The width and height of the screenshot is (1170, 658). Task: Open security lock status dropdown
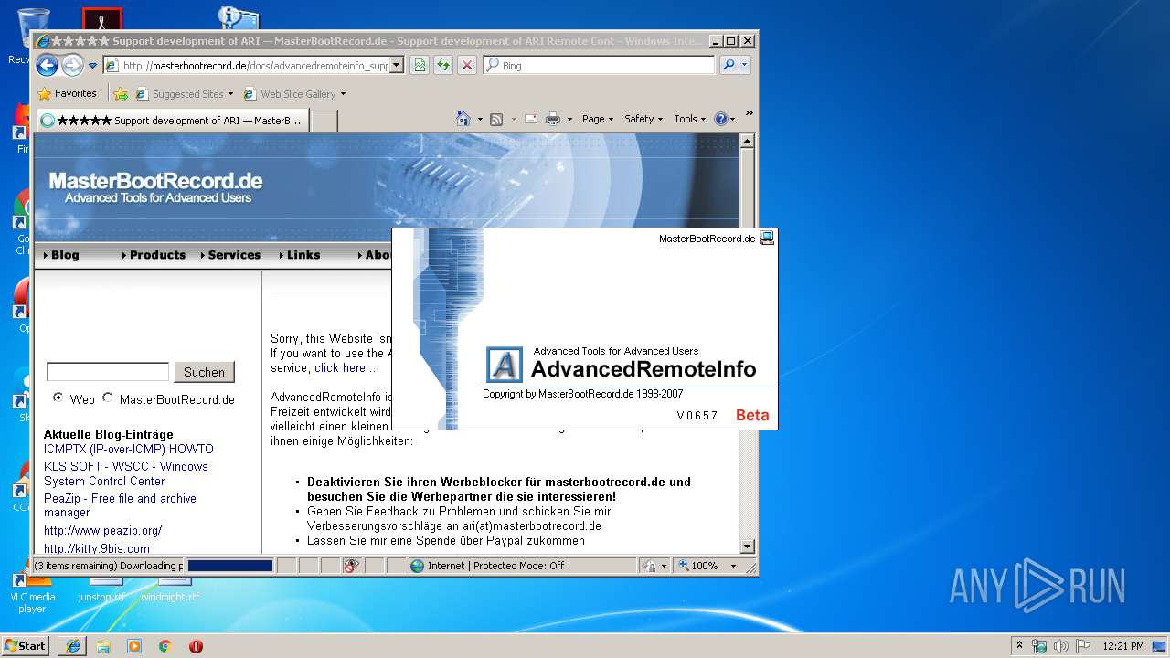pyautogui.click(x=654, y=566)
